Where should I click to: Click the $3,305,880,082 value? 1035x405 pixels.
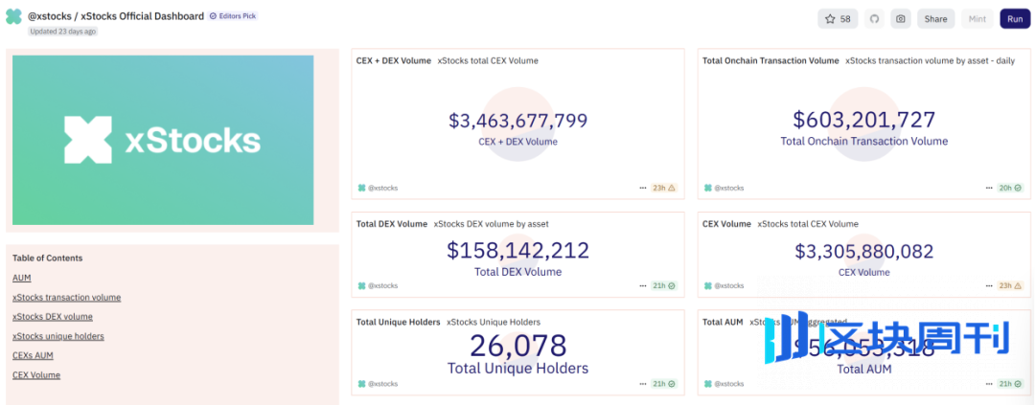coord(864,252)
